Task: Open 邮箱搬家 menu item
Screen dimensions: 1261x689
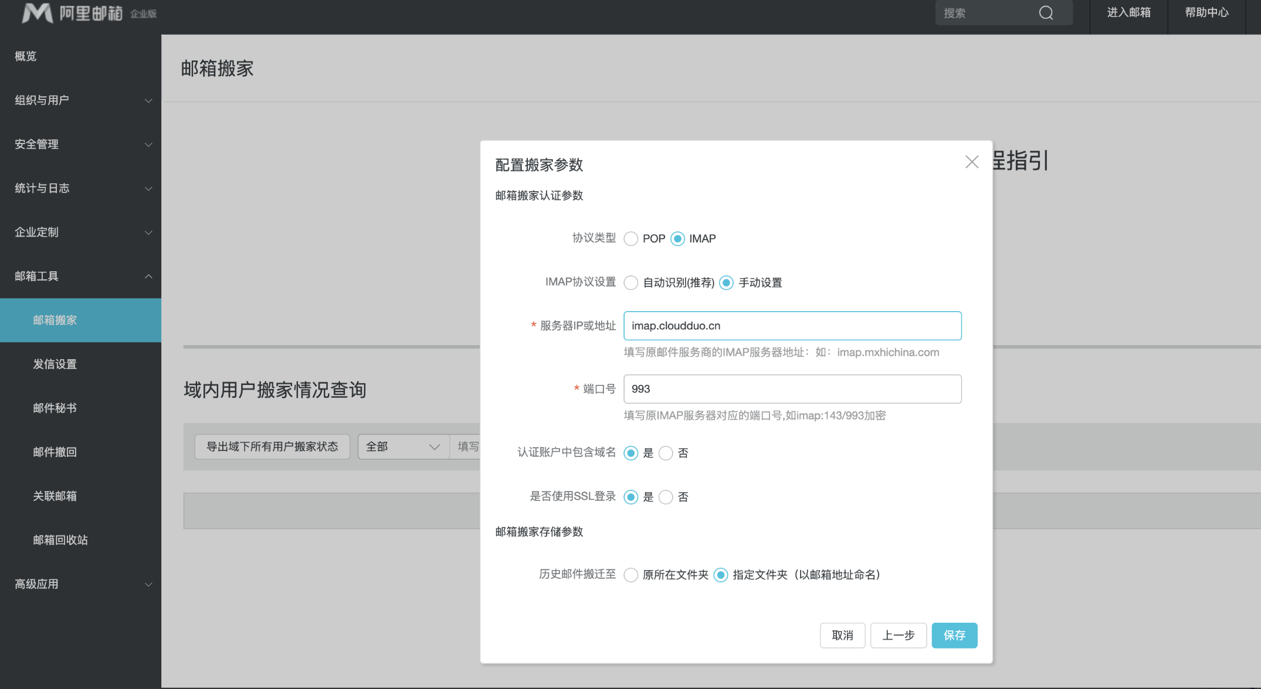Action: [80, 320]
